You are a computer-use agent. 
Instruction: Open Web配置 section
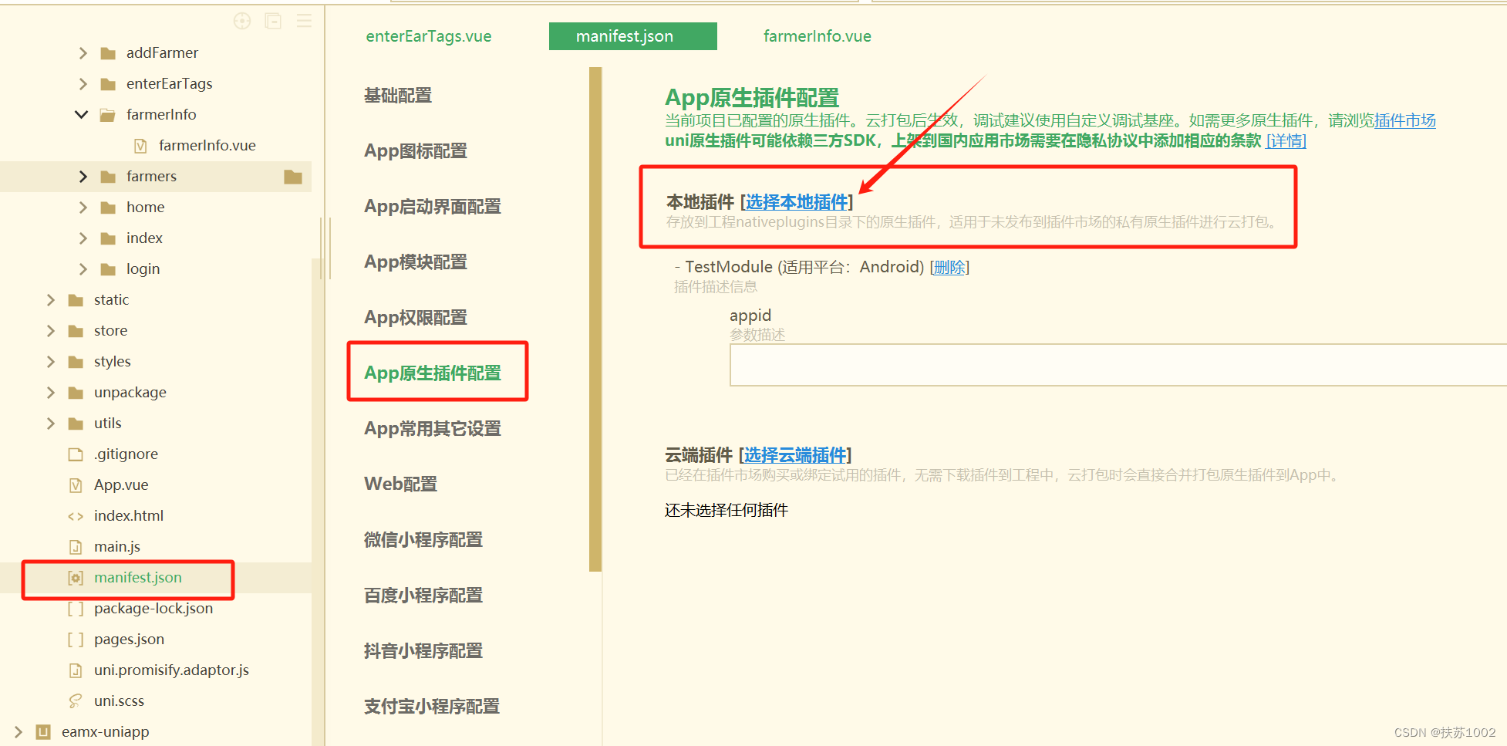401,484
